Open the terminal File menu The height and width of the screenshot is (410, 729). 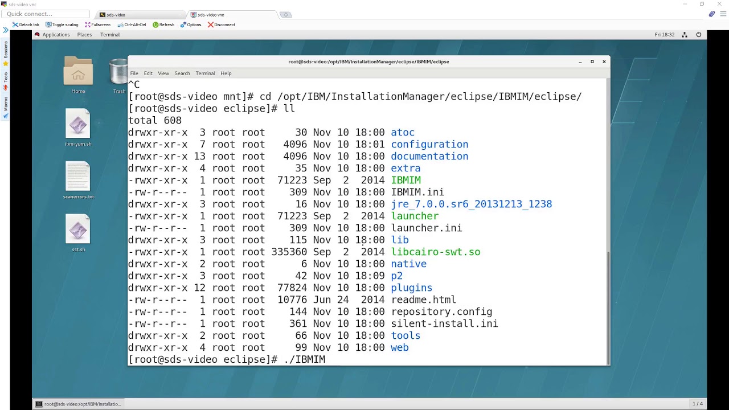[x=134, y=73]
